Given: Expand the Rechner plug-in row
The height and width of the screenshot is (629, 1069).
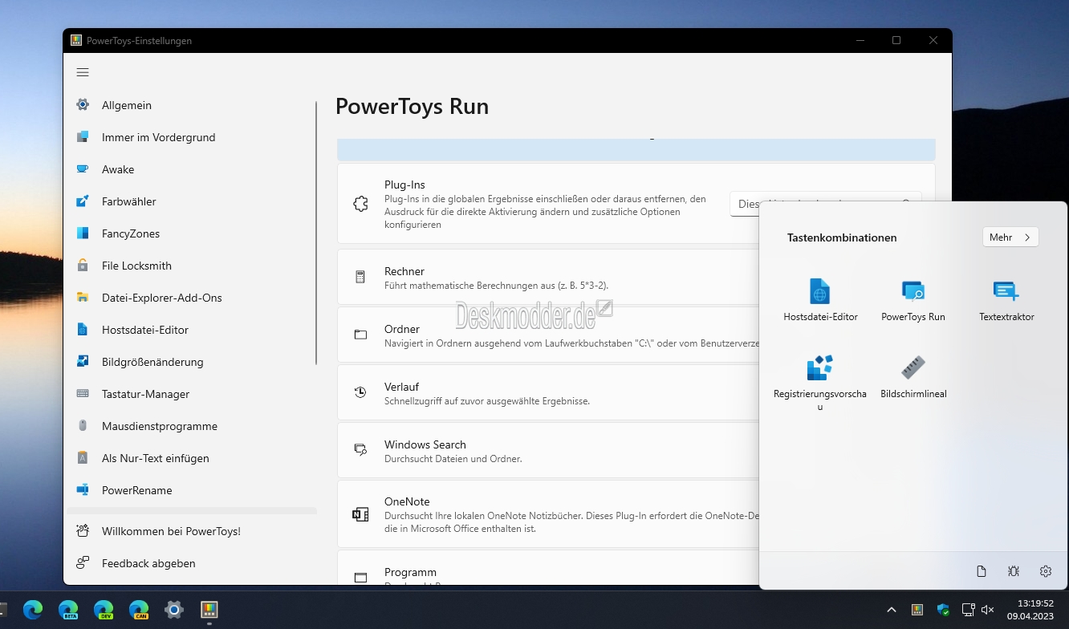Looking at the screenshot, I should [x=548, y=278].
